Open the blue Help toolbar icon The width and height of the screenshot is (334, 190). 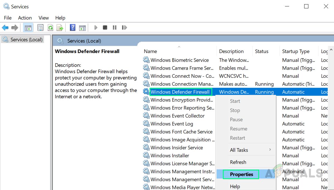[x=72, y=28]
